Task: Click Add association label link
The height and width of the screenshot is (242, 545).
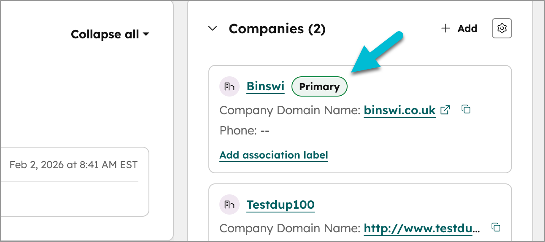Action: (x=274, y=155)
